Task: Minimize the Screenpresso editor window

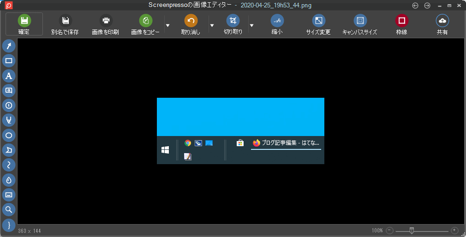Action: (x=440, y=6)
